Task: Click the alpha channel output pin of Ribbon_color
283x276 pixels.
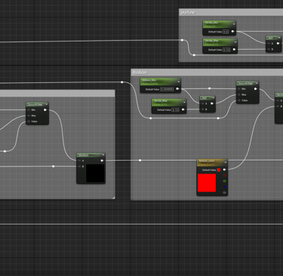Action: click(224, 193)
